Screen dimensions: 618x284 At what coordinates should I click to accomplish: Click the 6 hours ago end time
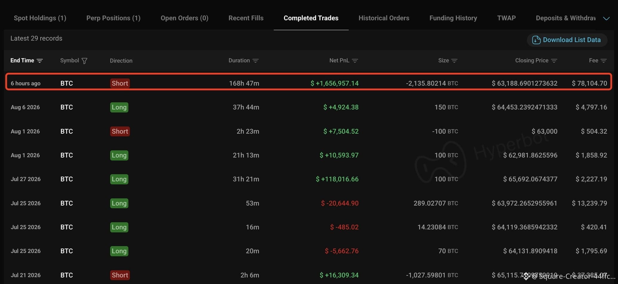25,83
